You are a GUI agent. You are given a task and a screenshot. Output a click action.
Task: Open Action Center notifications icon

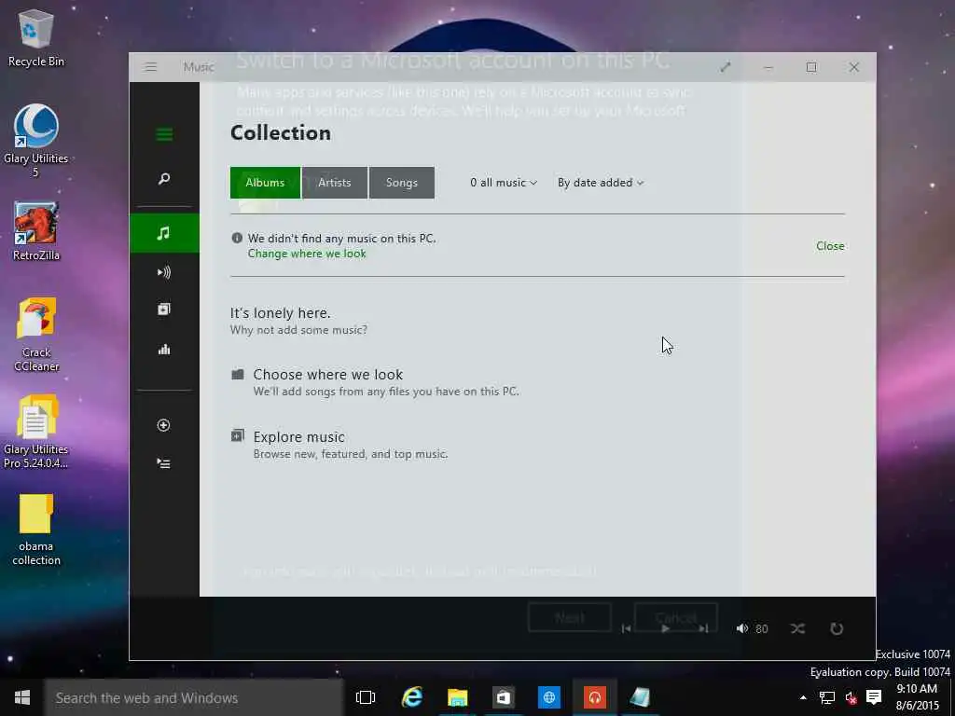(x=874, y=697)
